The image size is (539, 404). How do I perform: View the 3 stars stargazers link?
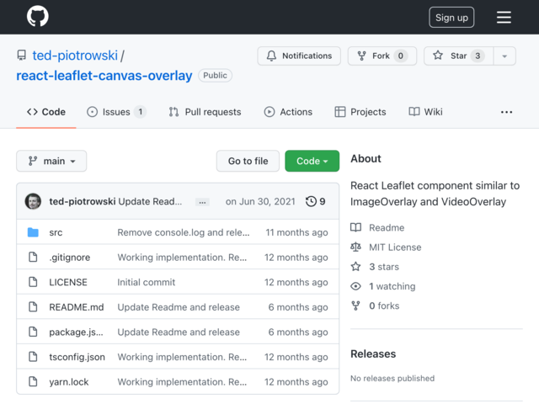point(384,267)
